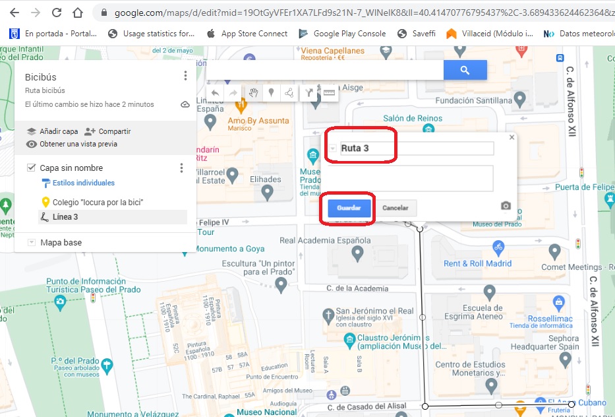Click the Undo arrow in map toolbar
Screen dimensions: 615x417
click(x=216, y=94)
